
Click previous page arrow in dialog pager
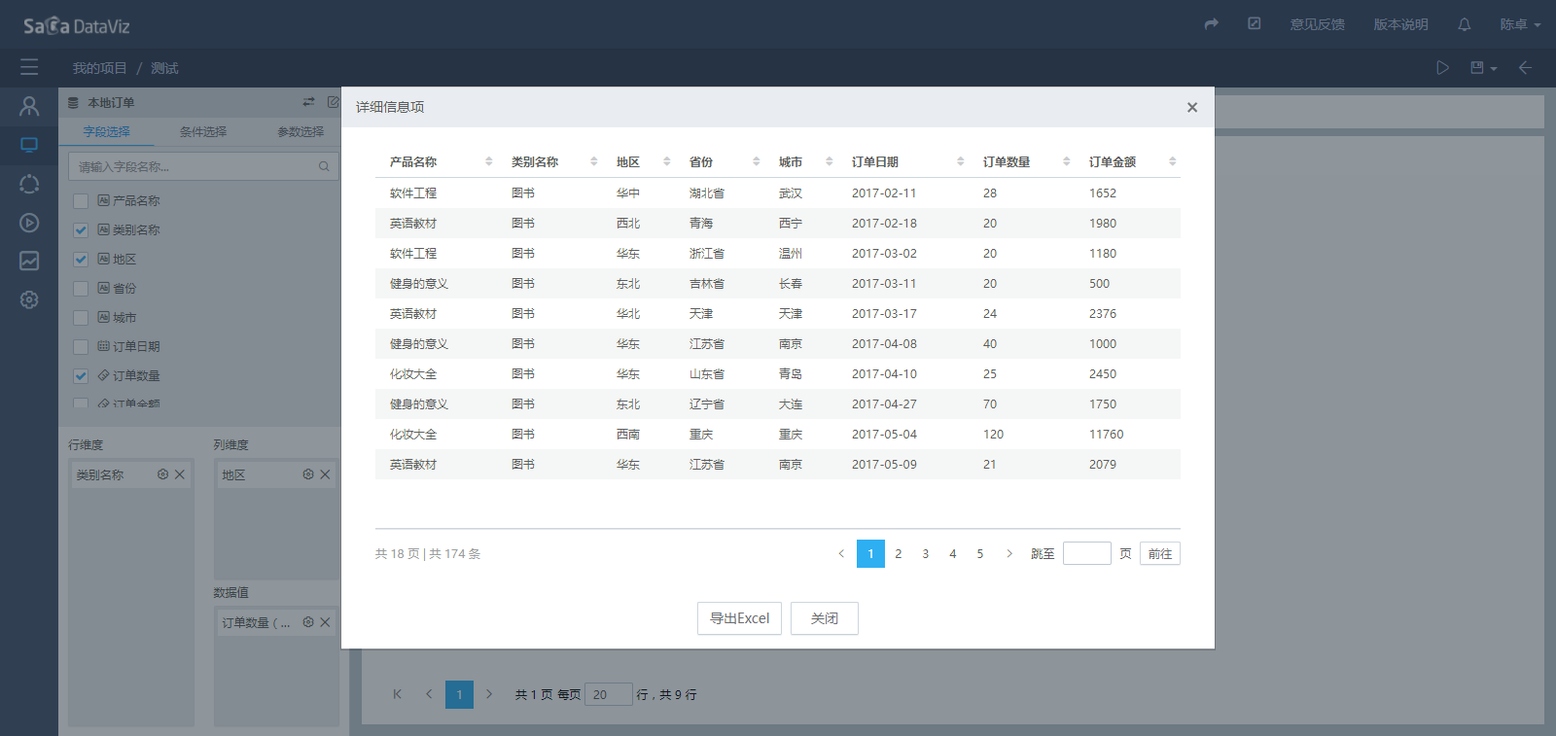[841, 553]
